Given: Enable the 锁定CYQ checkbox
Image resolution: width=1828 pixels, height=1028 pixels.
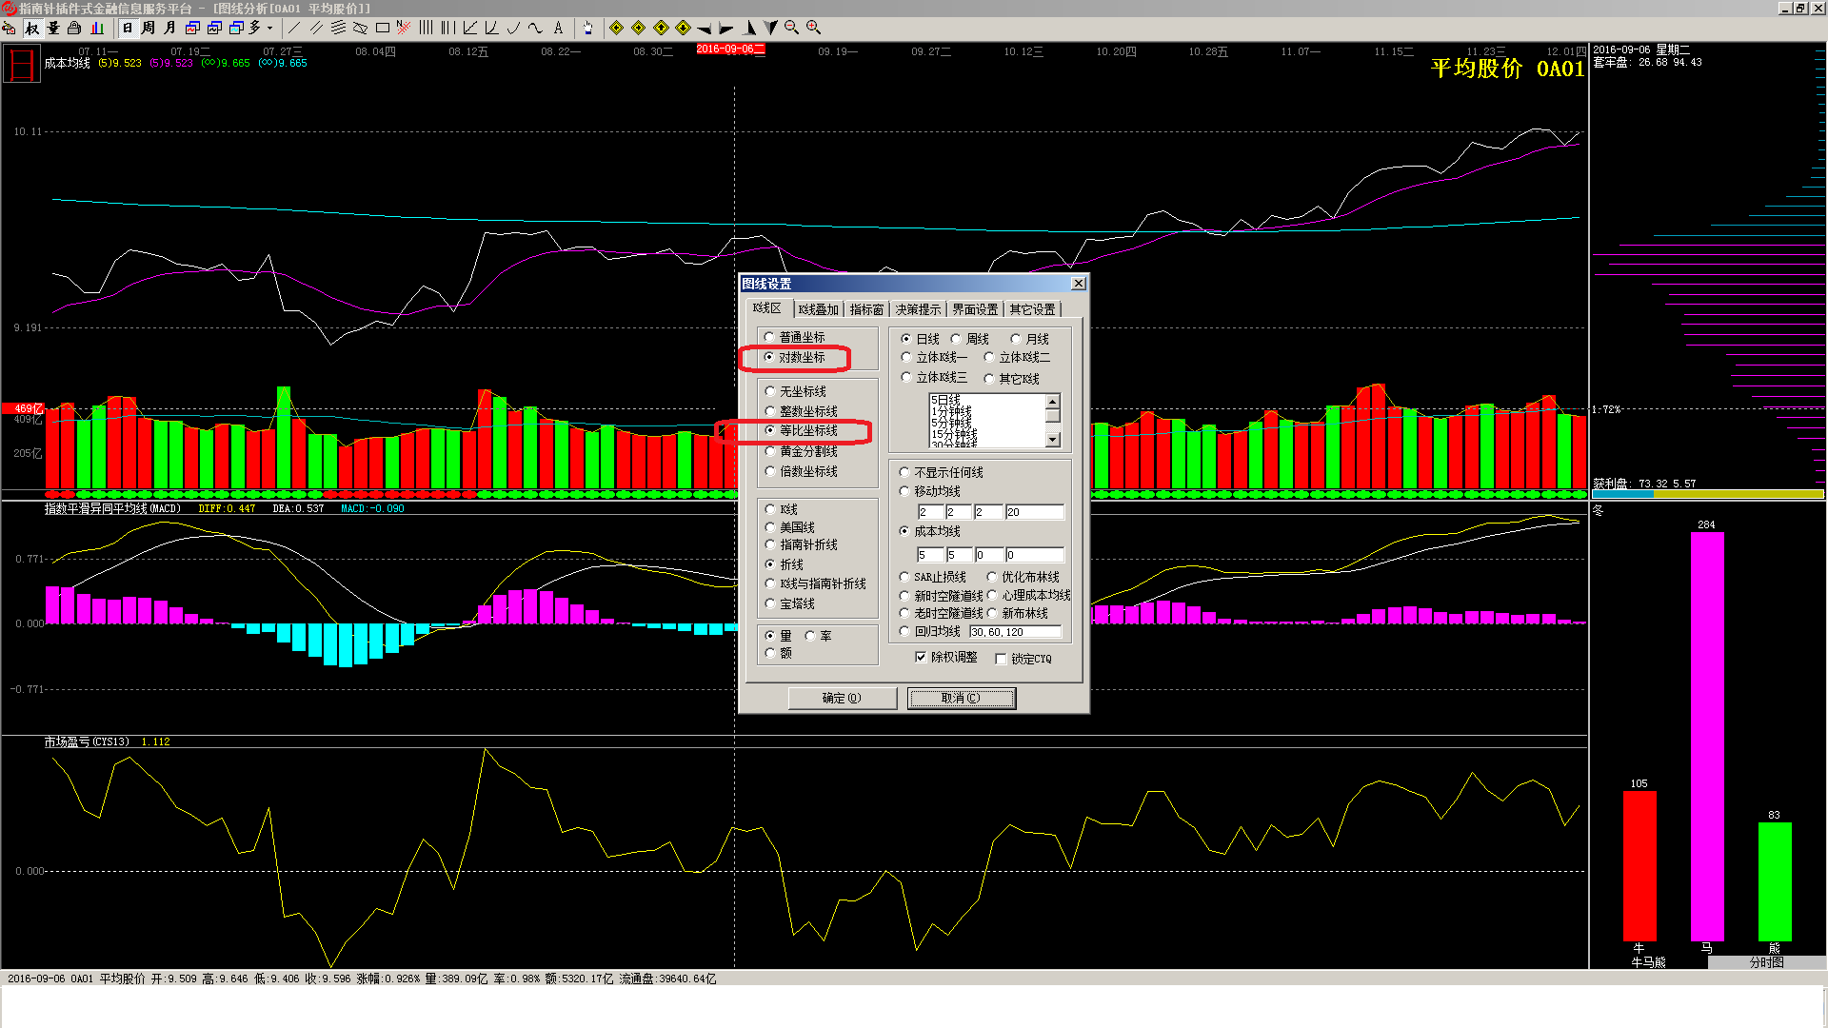Looking at the screenshot, I should point(1001,659).
